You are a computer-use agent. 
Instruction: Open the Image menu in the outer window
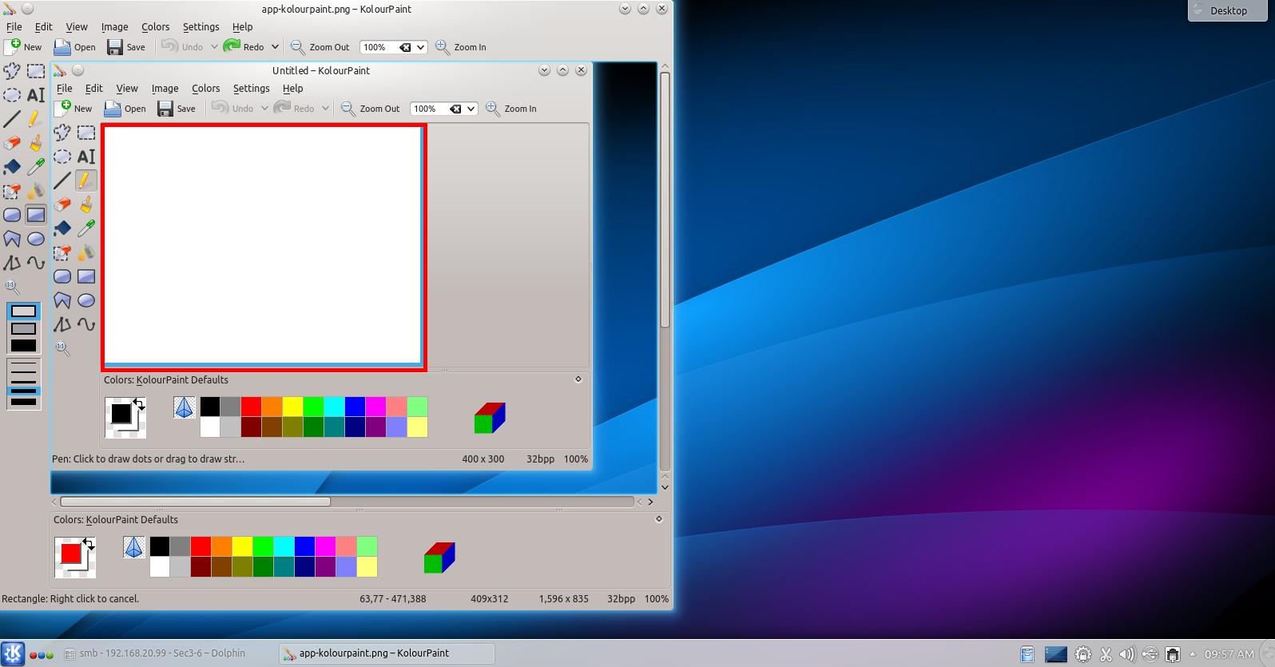coord(115,26)
